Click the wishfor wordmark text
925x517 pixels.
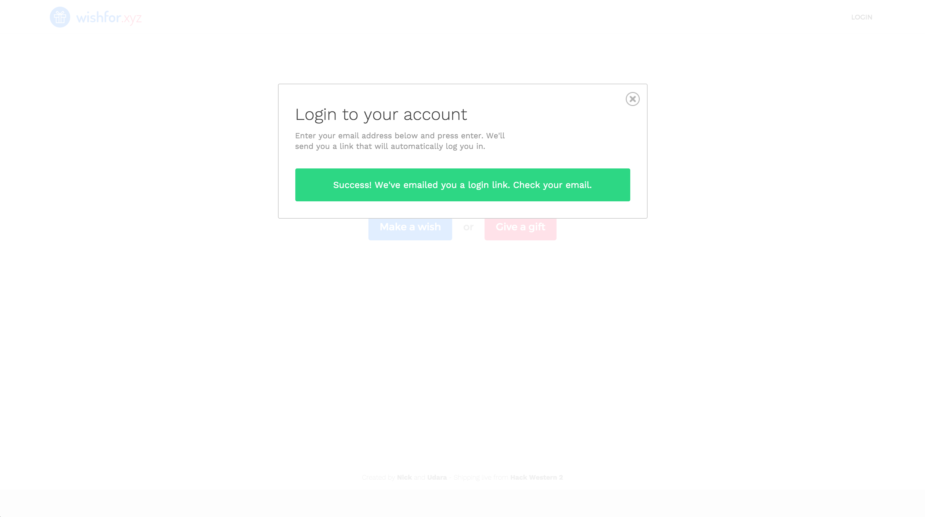point(99,17)
